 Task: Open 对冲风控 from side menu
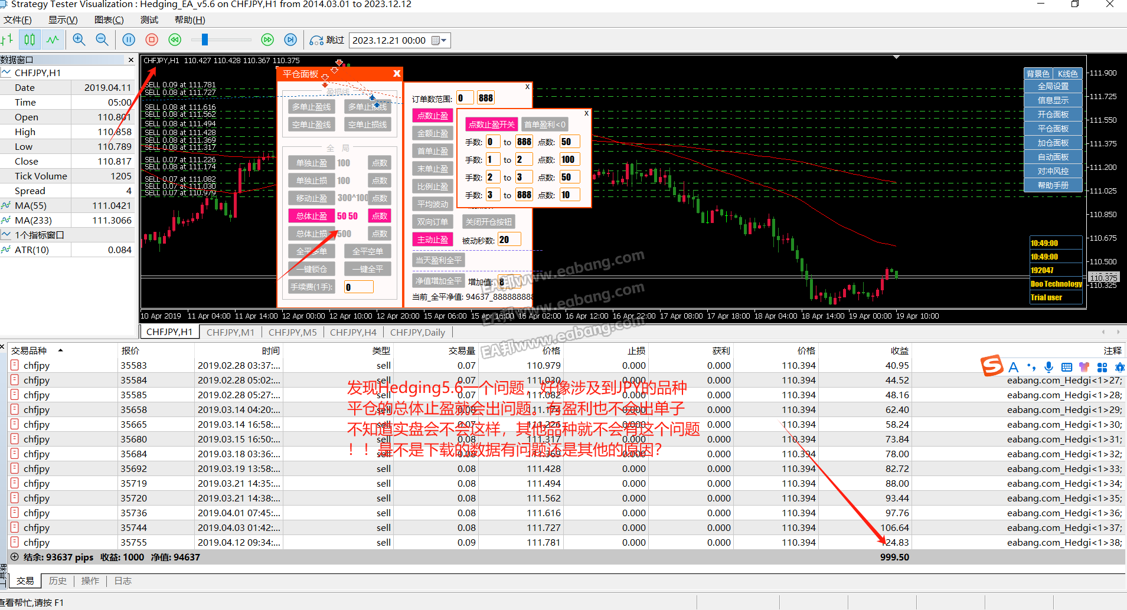(1053, 171)
